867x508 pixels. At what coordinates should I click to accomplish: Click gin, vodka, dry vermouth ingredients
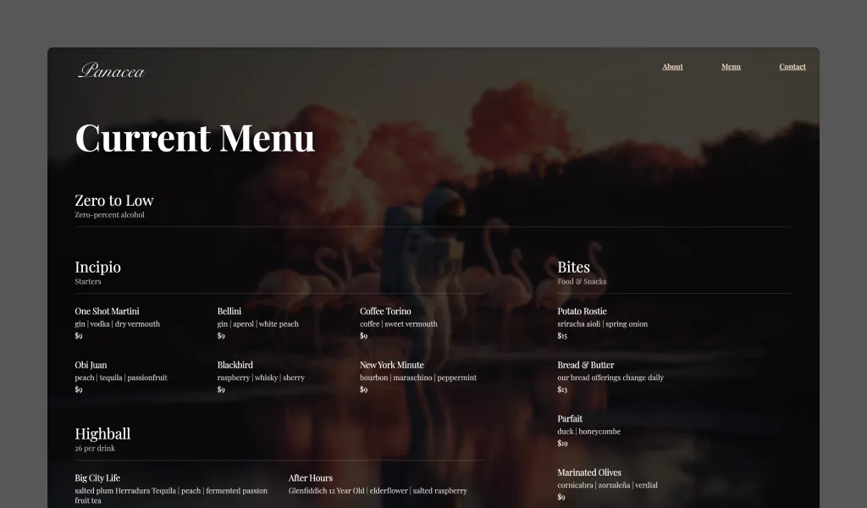tap(117, 324)
